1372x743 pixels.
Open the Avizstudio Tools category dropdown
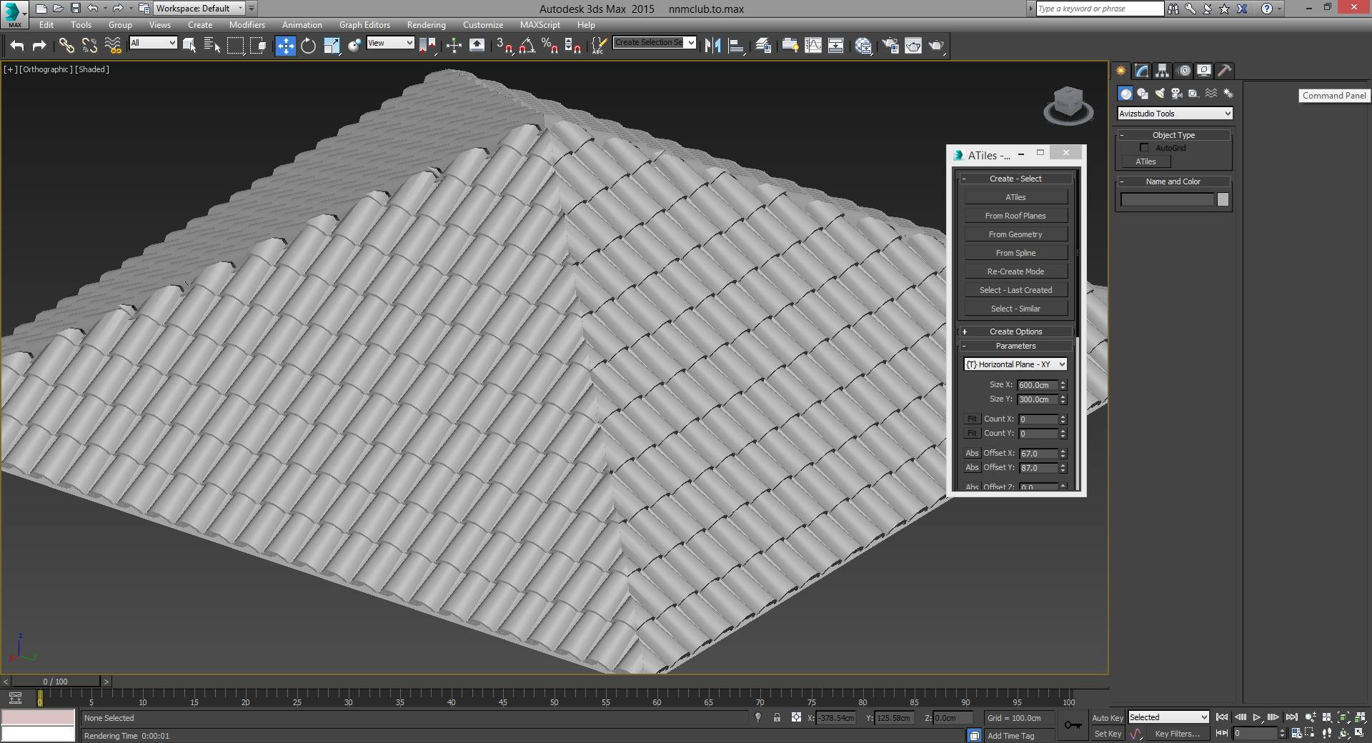(x=1175, y=114)
